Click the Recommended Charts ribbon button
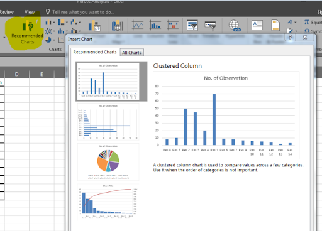 click(27, 32)
